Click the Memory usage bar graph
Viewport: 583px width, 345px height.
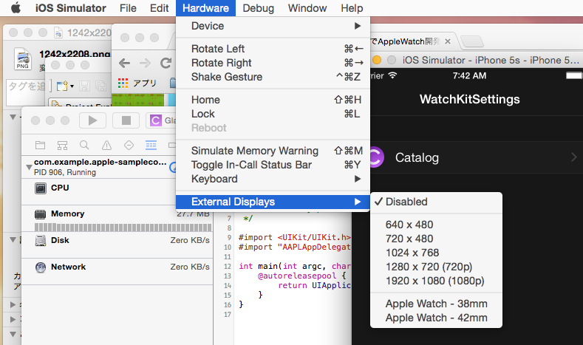point(123,227)
